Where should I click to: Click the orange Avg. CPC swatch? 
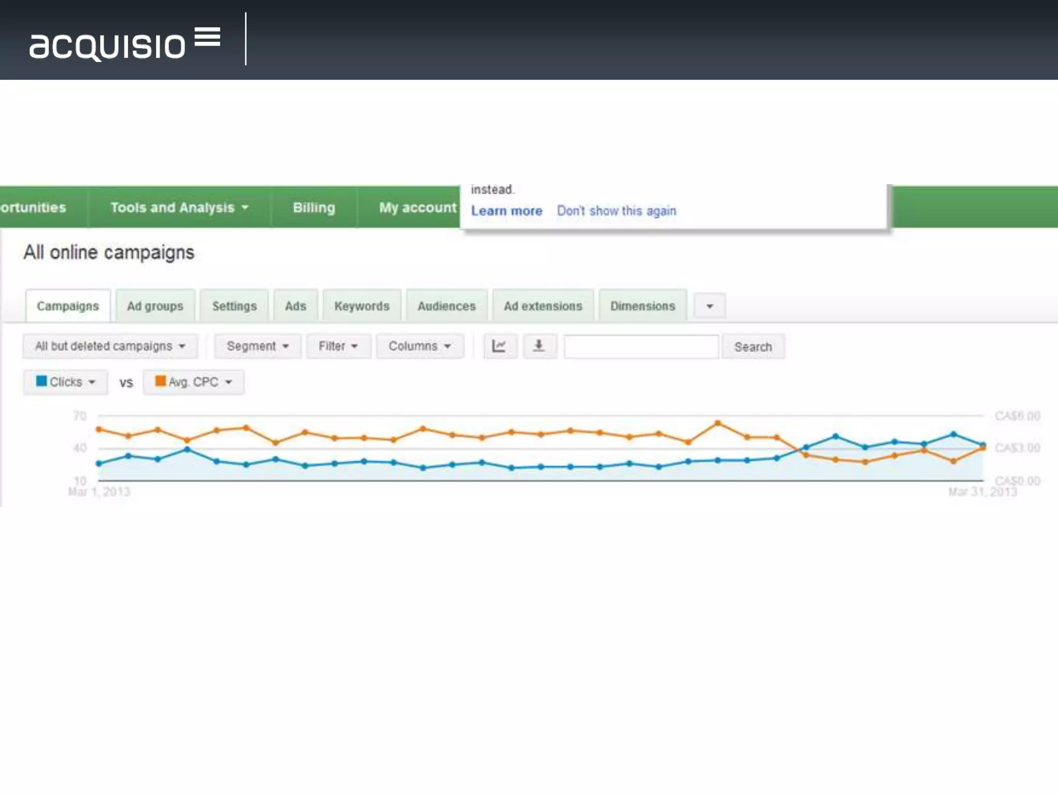(x=160, y=381)
